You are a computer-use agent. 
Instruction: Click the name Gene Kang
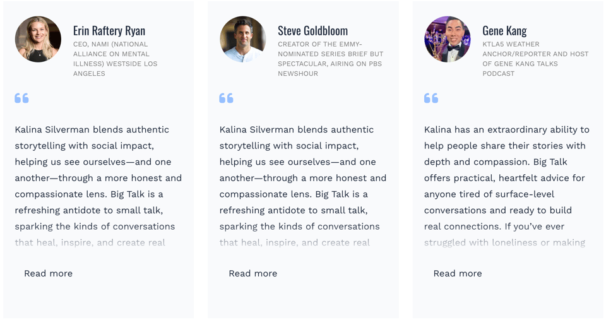(504, 30)
